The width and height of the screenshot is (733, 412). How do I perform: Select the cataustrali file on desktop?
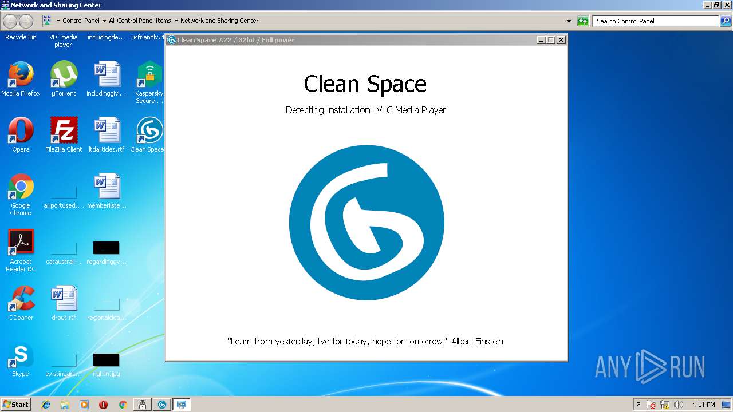pyautogui.click(x=64, y=252)
